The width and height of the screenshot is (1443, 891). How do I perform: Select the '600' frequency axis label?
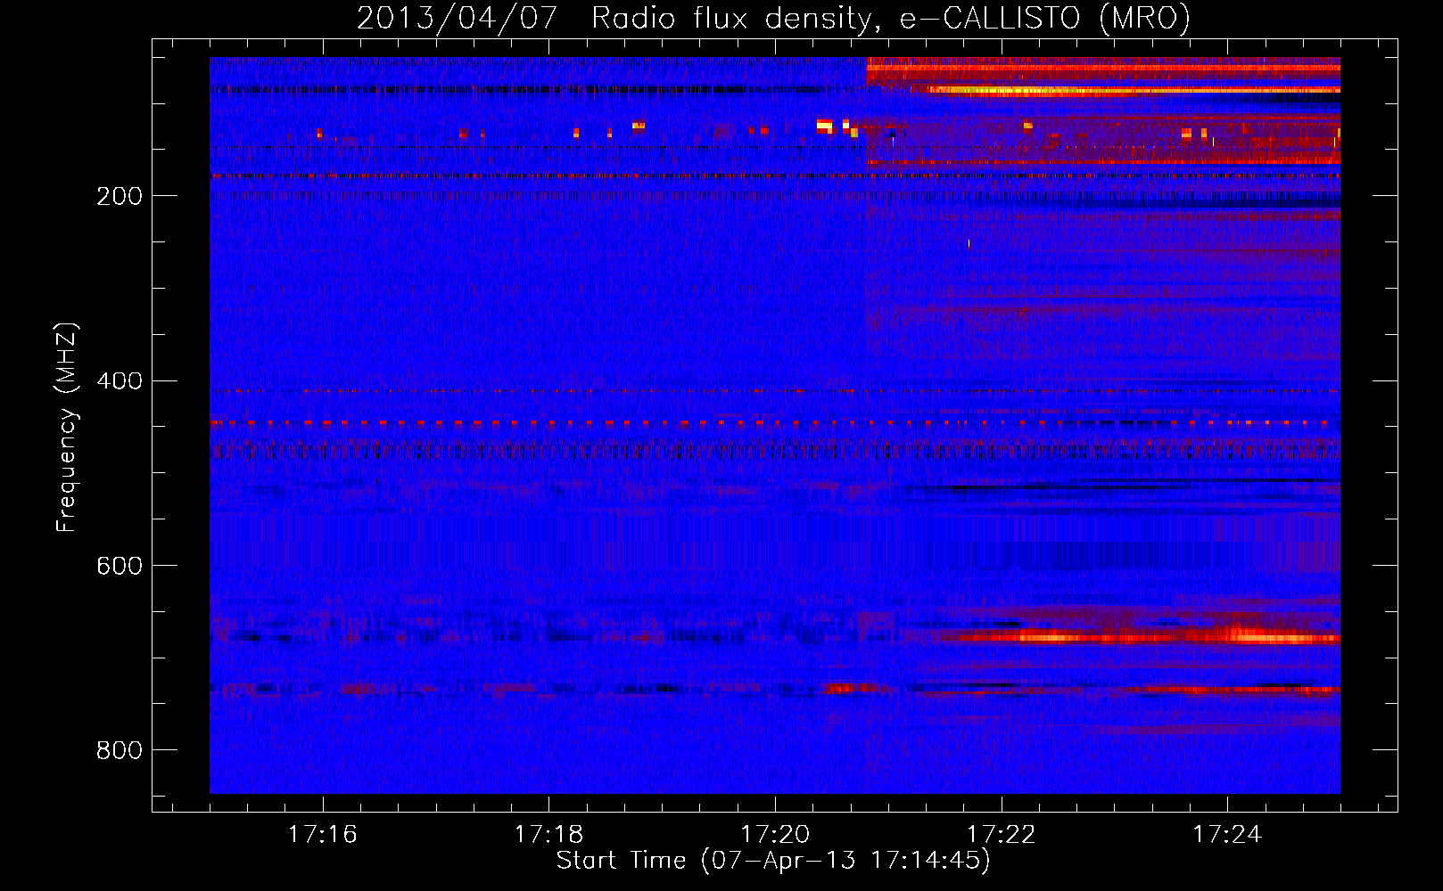[120, 566]
